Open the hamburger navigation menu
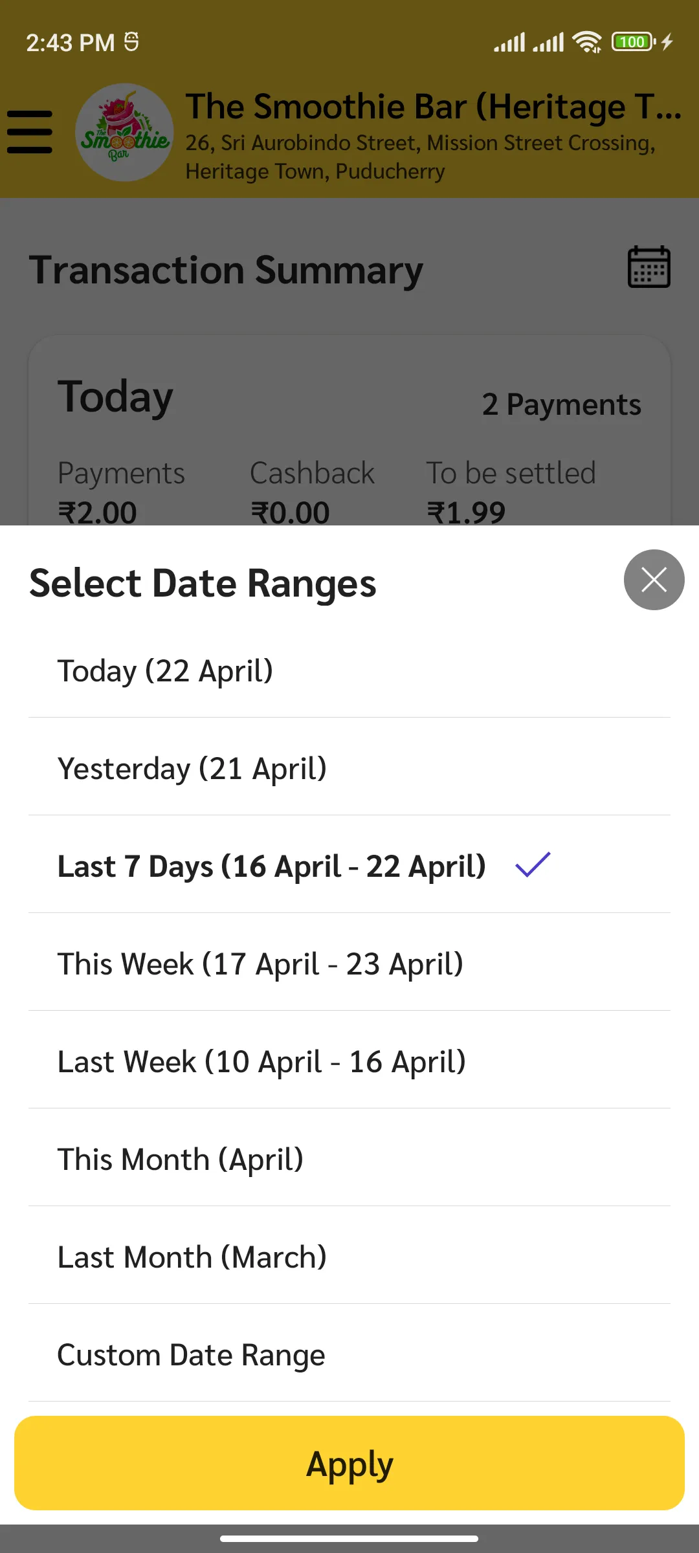Image resolution: width=699 pixels, height=1553 pixels. pyautogui.click(x=30, y=132)
